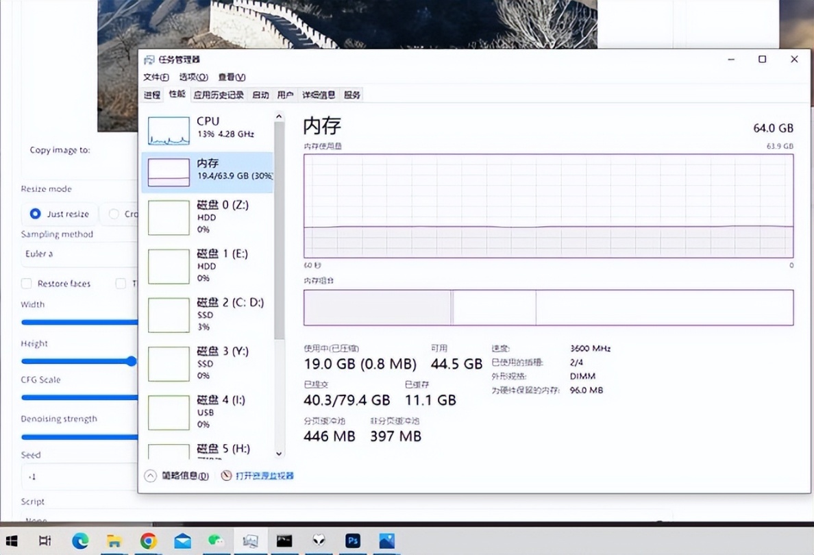Open Google Chrome from the taskbar
The image size is (814, 555).
149,541
